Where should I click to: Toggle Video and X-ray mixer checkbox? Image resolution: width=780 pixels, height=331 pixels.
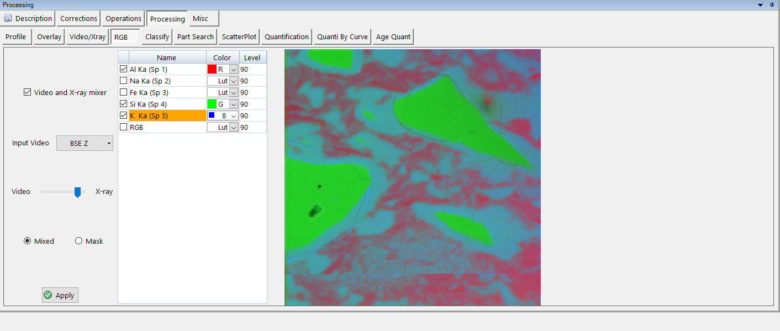point(28,92)
